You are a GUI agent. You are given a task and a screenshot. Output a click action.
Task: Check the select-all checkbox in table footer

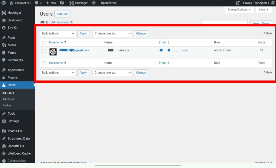coord(44,63)
